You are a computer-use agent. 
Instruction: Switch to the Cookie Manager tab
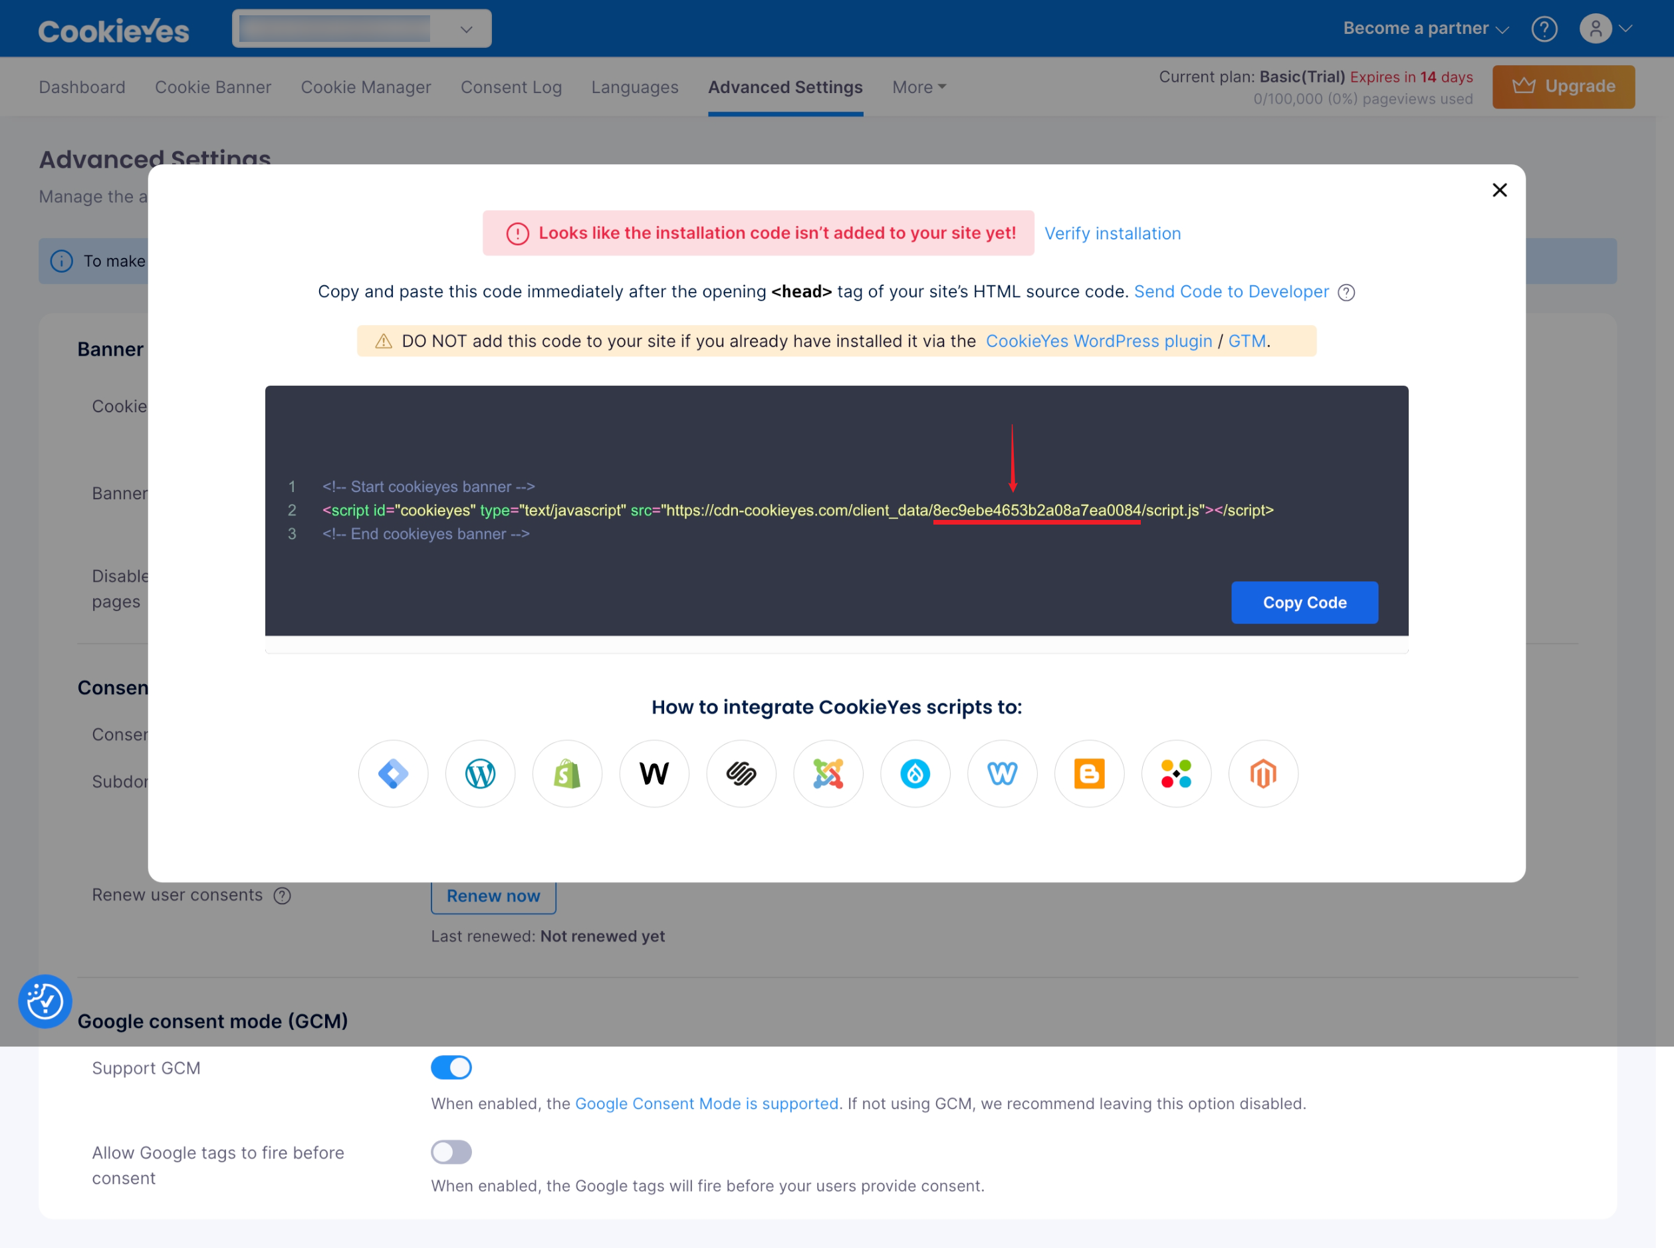(366, 87)
